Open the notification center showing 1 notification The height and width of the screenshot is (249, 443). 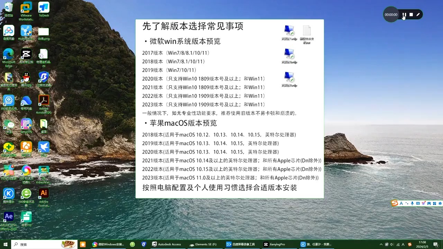point(435,245)
